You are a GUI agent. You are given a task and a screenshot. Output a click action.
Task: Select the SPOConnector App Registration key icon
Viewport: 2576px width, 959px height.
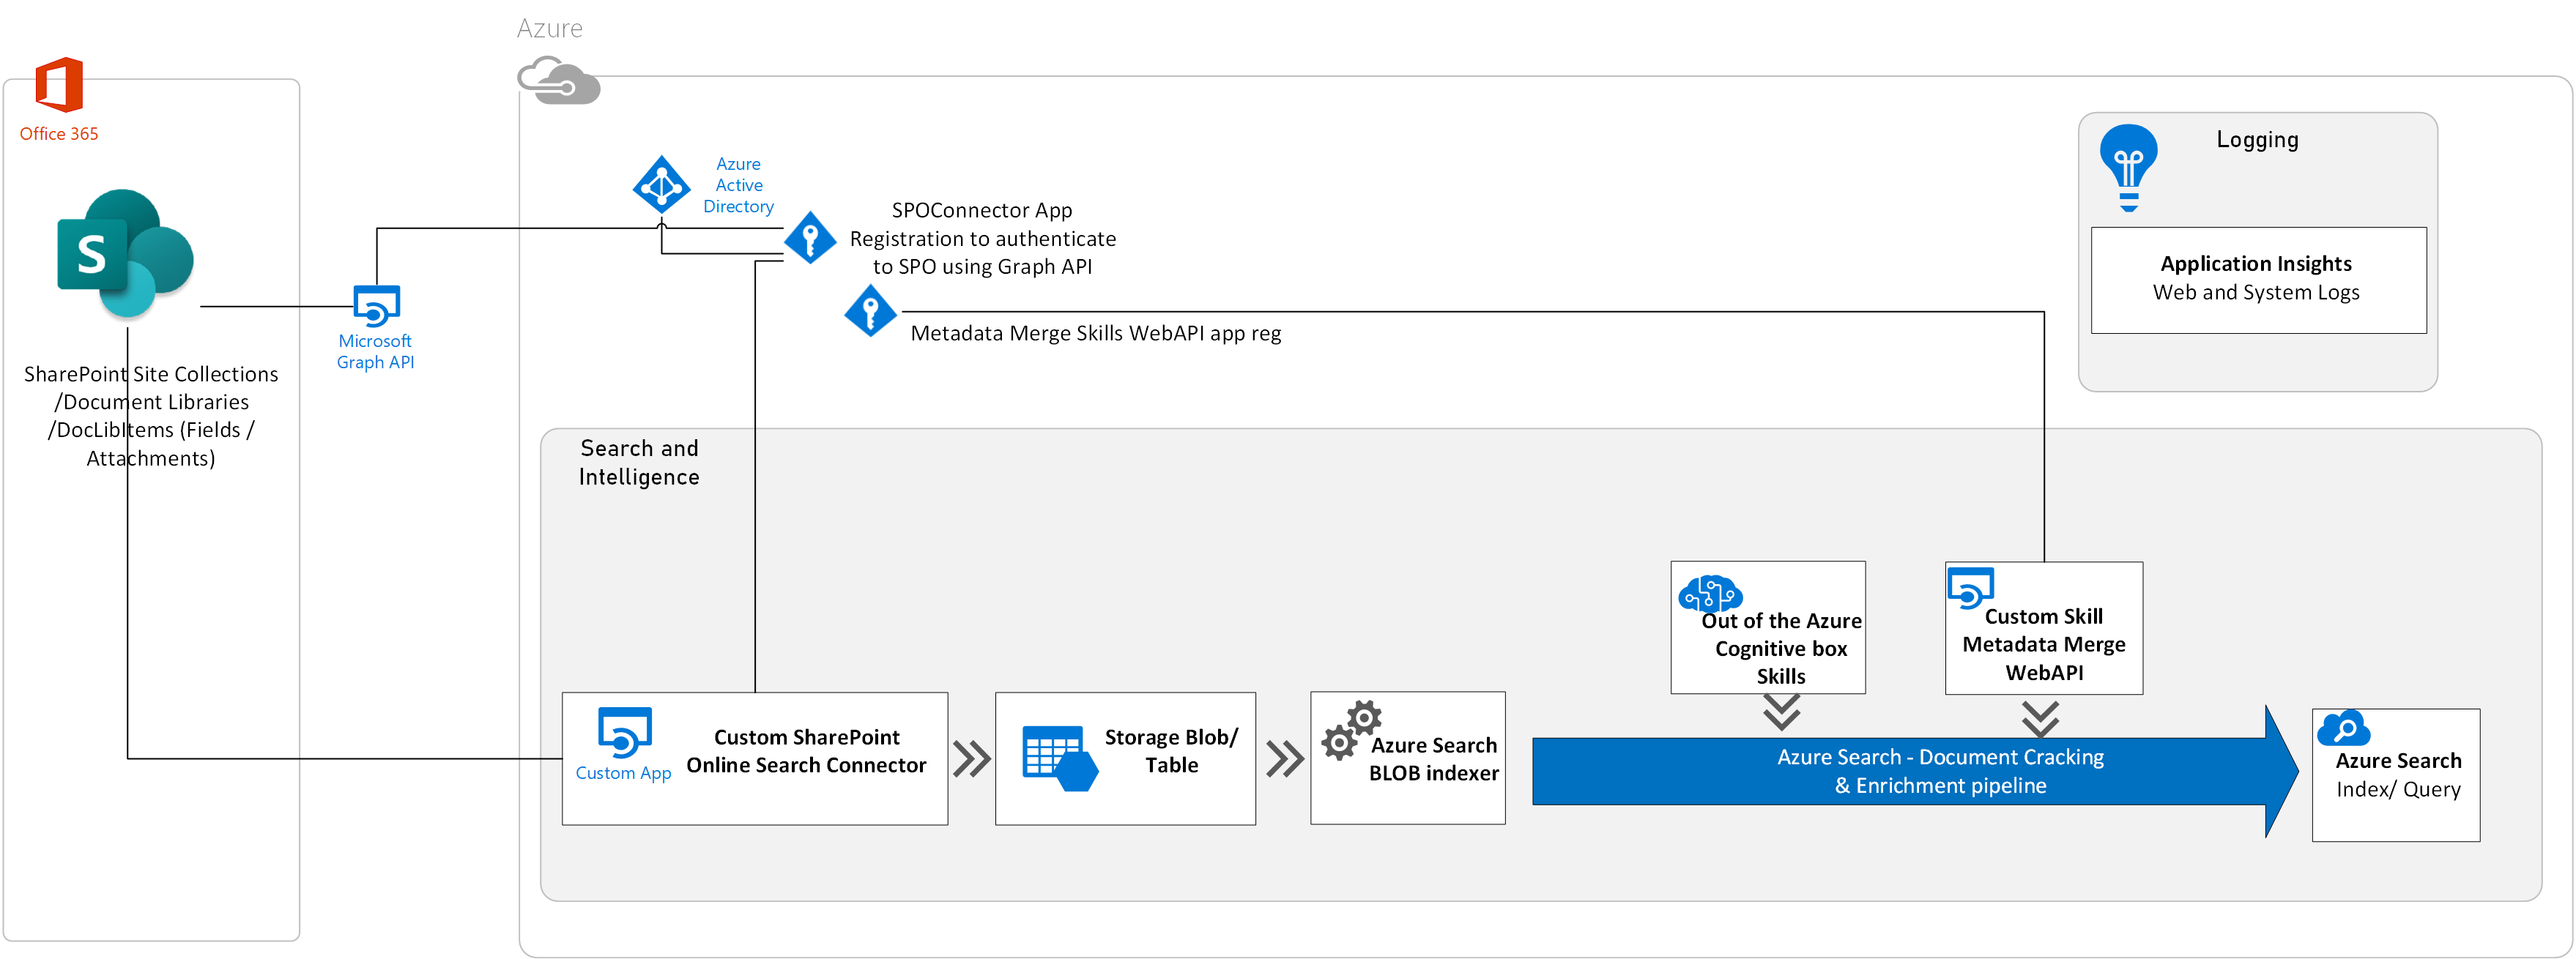coord(810,238)
